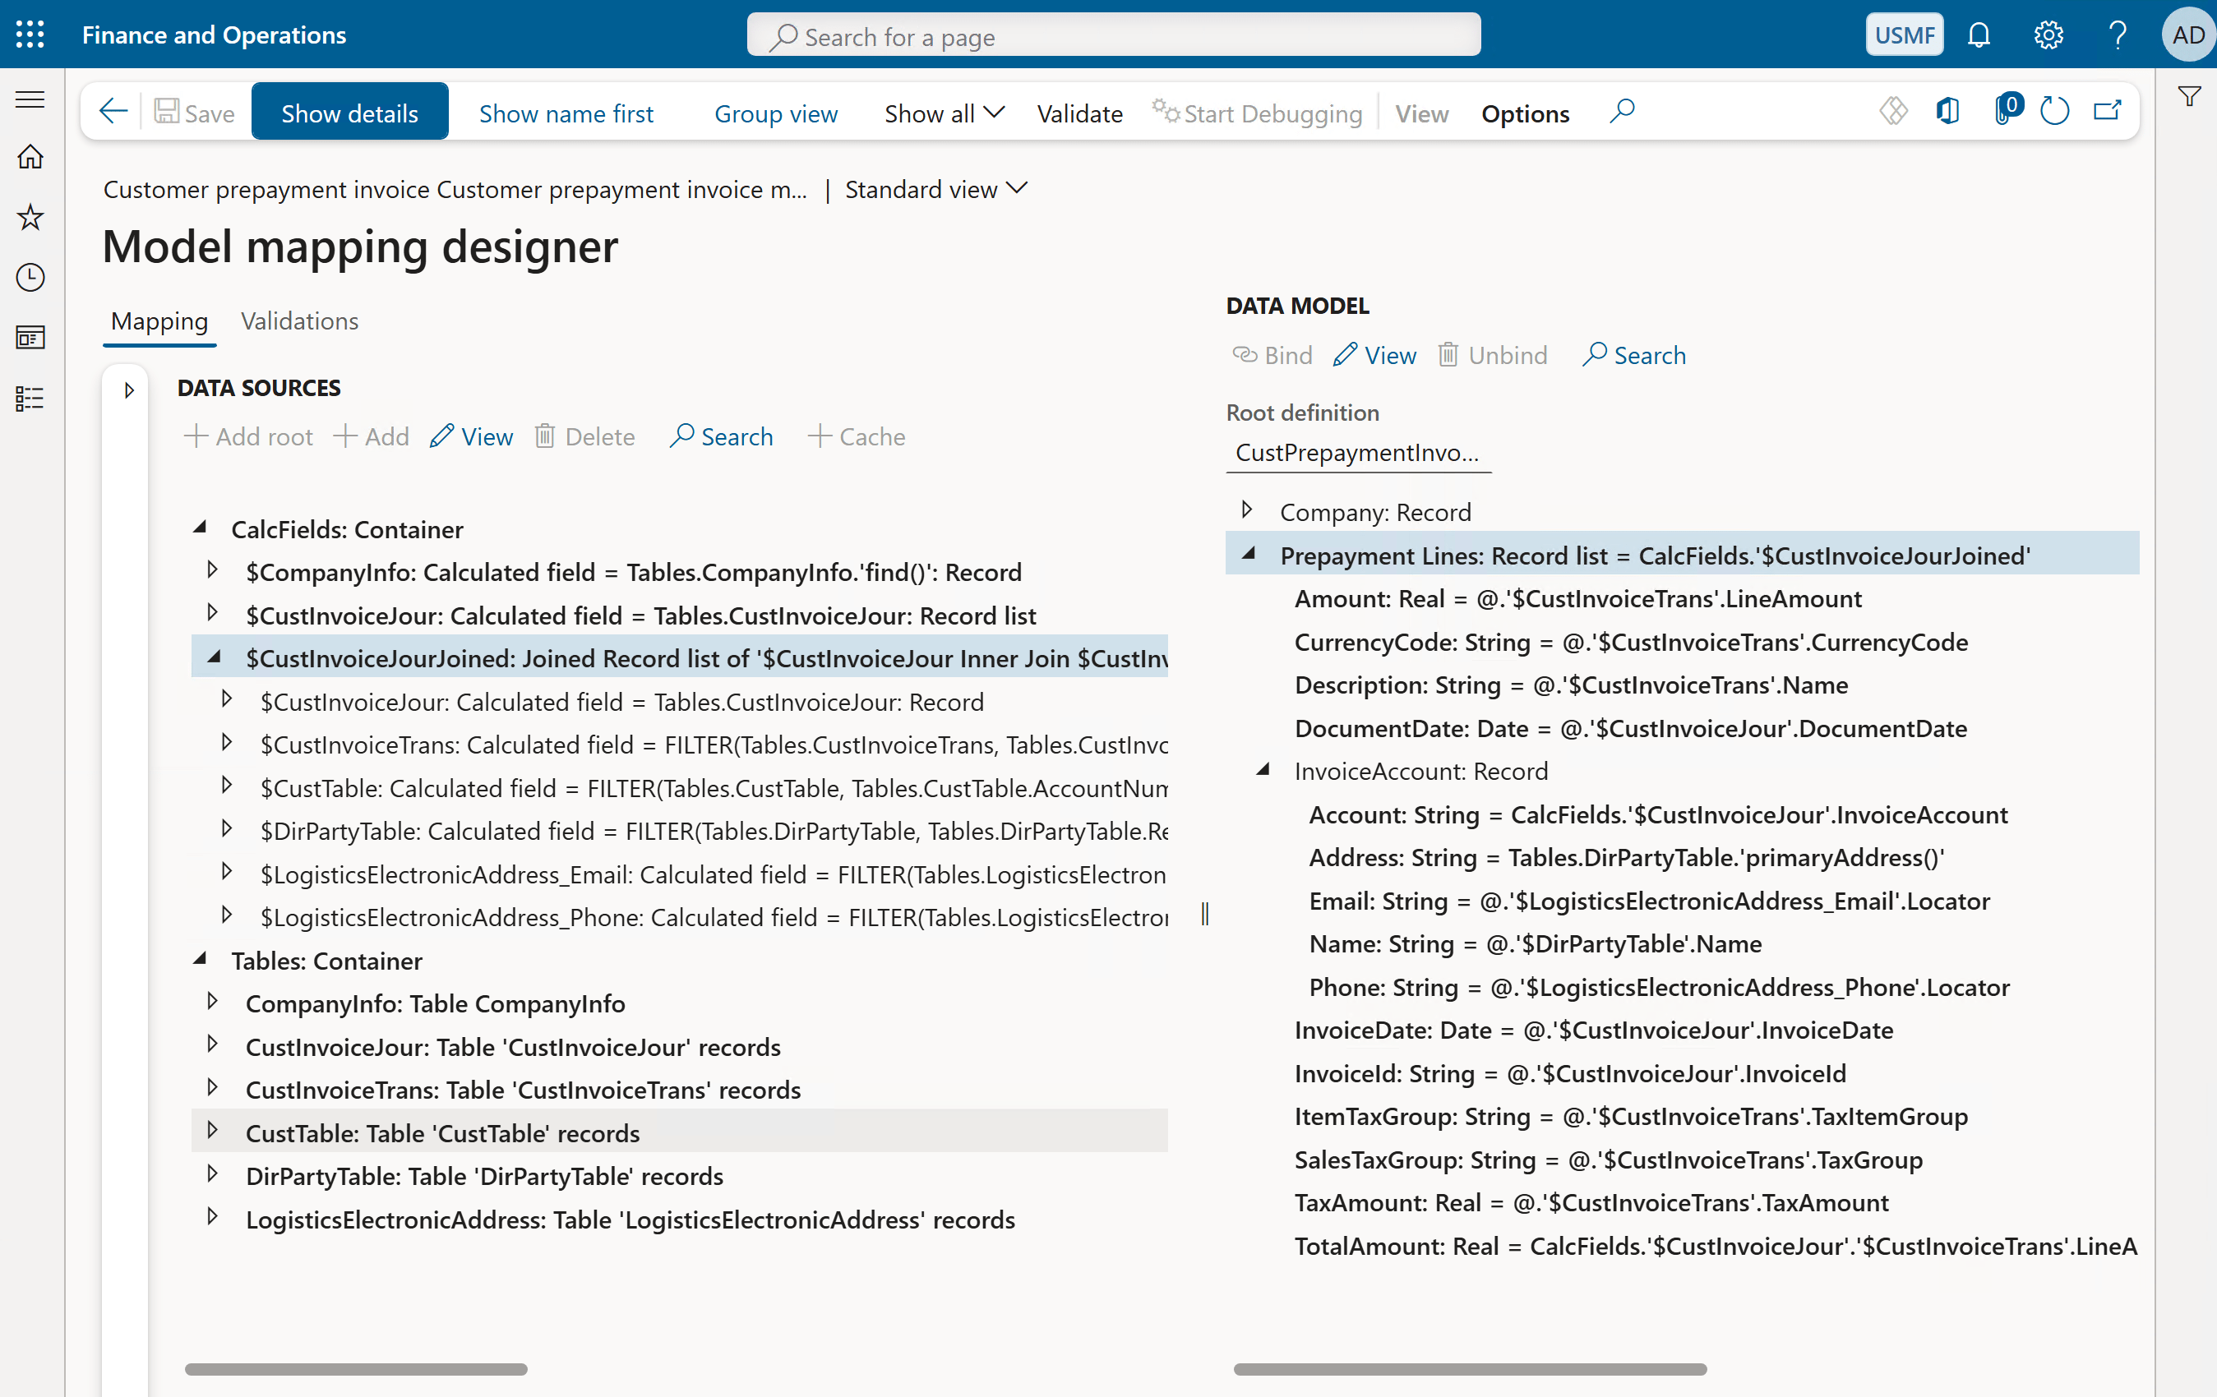The image size is (2217, 1397).
Task: Click Search in Data Sources toolbar
Action: 722,436
